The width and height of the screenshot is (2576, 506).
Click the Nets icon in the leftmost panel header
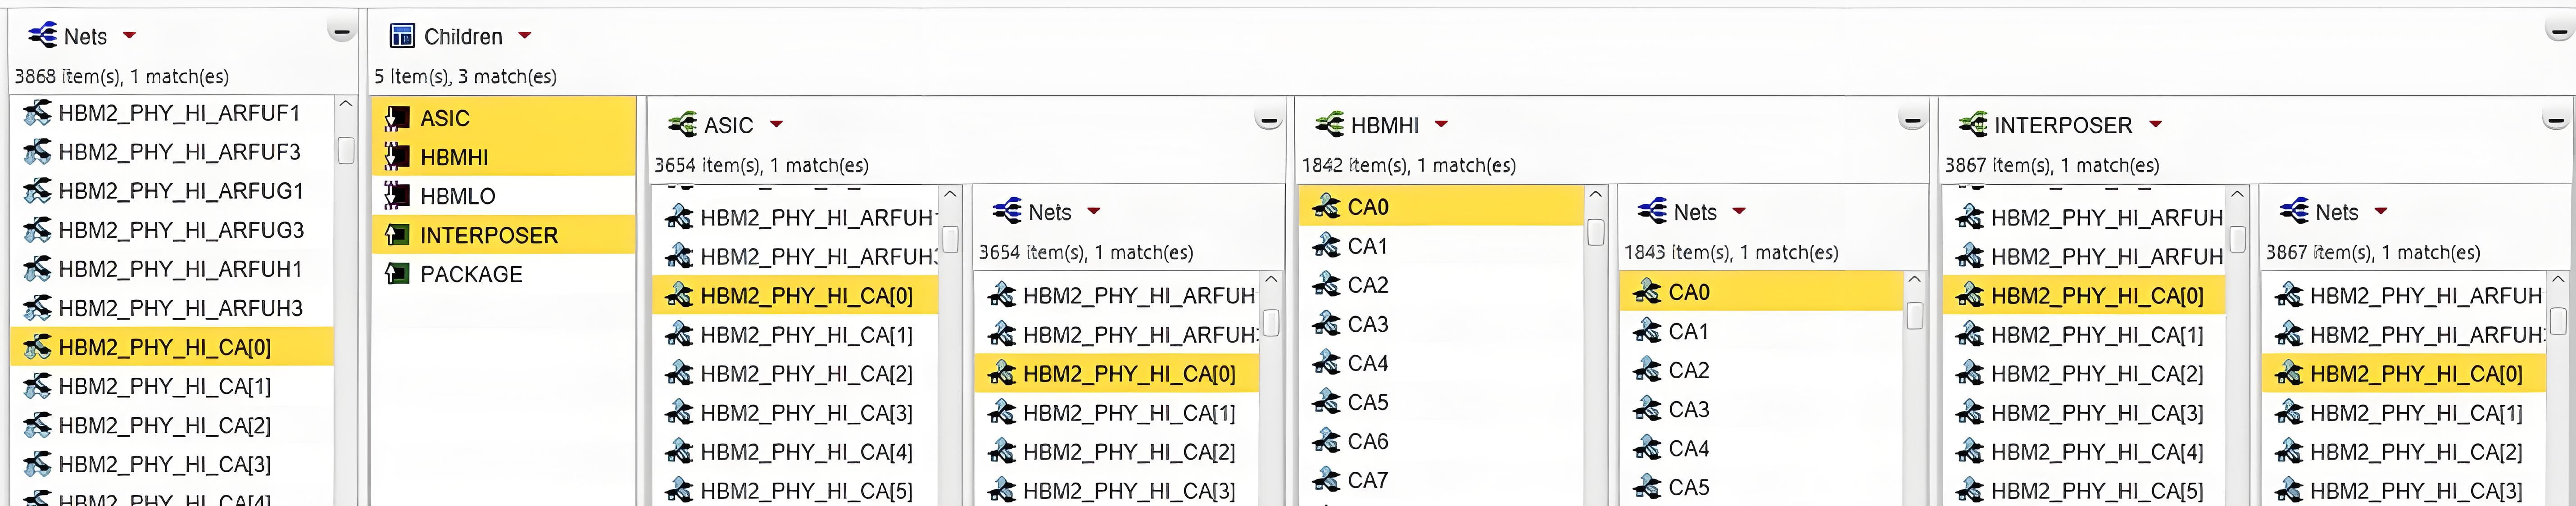(43, 36)
